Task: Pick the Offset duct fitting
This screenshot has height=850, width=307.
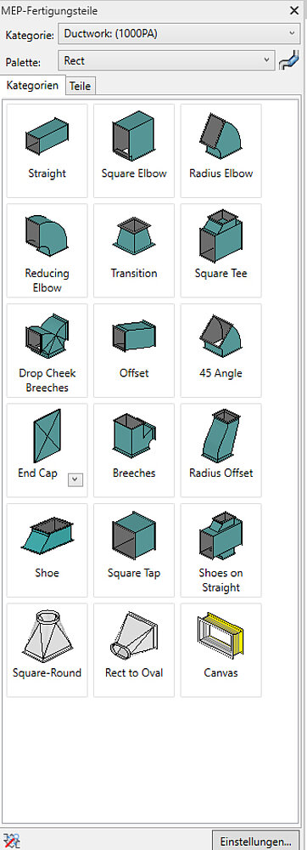Action: pos(134,350)
